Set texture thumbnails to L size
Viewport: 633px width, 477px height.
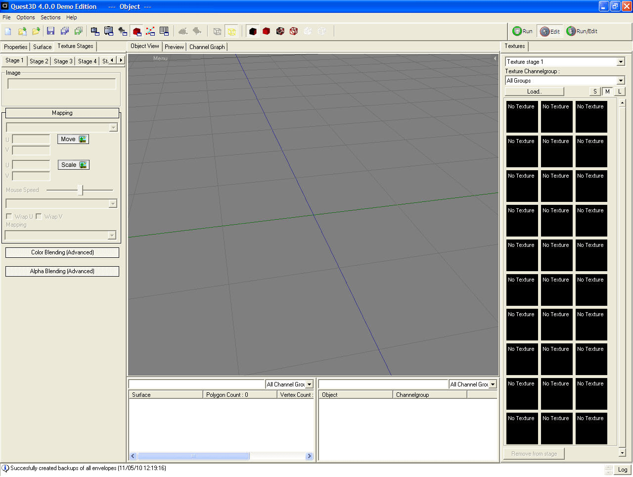(x=620, y=92)
